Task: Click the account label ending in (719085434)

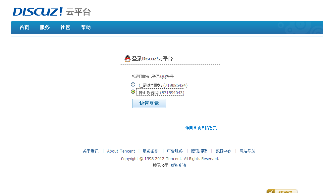Action: (x=163, y=85)
